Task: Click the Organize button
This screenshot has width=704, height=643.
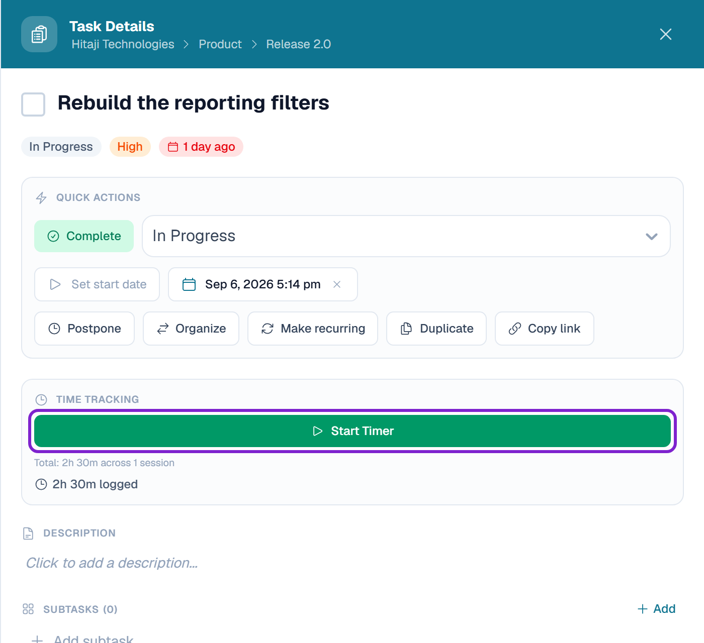Action: (x=191, y=329)
